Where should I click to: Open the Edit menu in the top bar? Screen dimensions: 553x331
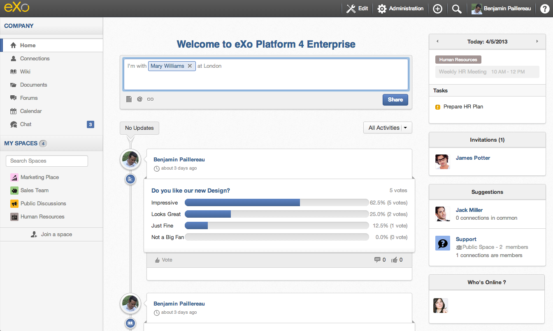[357, 9]
